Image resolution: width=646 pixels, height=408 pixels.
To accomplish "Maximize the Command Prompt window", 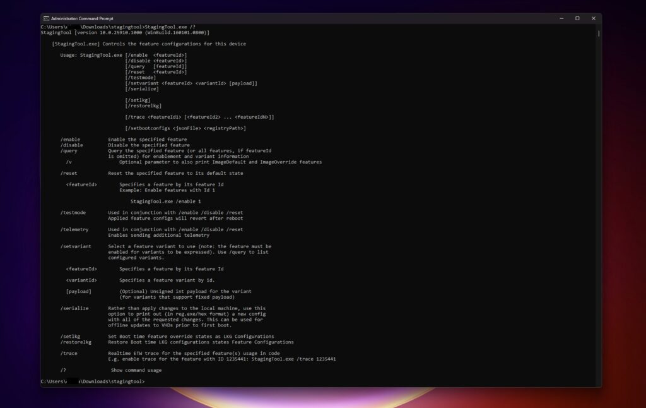I will click(576, 18).
